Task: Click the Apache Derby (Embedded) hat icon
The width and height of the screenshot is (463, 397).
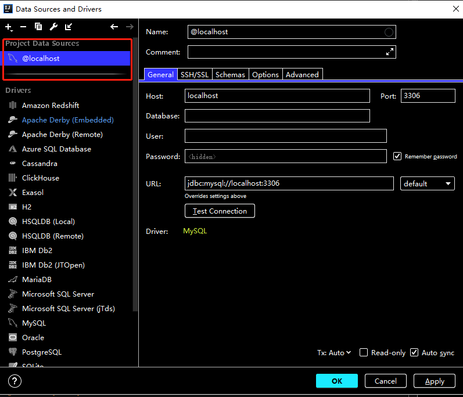Action: [x=13, y=120]
